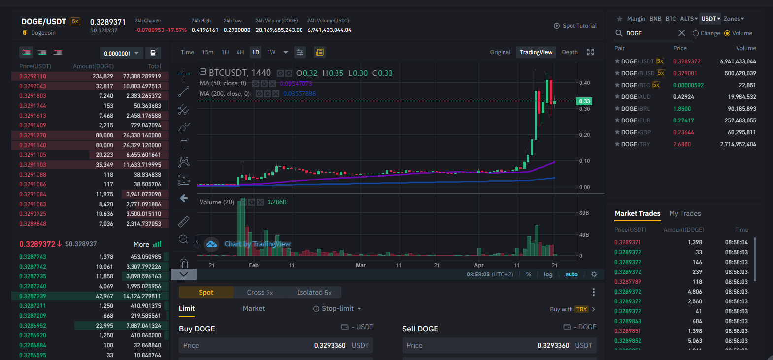Expand the chart time interval dropdown arrow
The width and height of the screenshot is (773, 360).
[286, 52]
